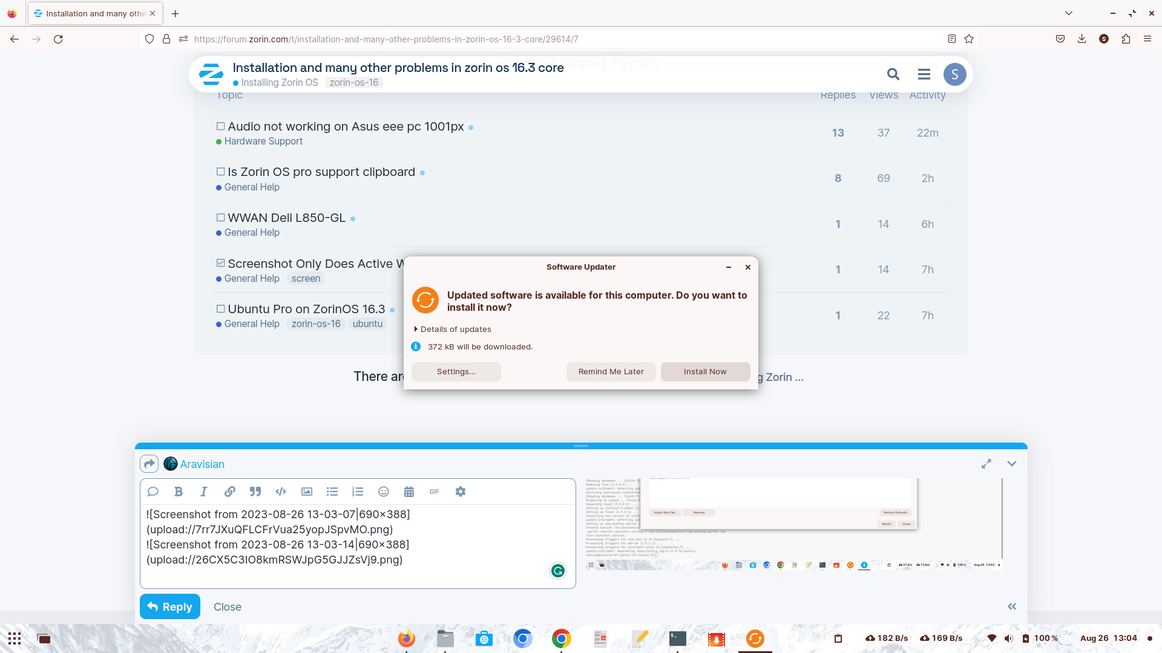Toggle composer fullscreen mode
Screen dimensions: 1162x653
(986, 464)
